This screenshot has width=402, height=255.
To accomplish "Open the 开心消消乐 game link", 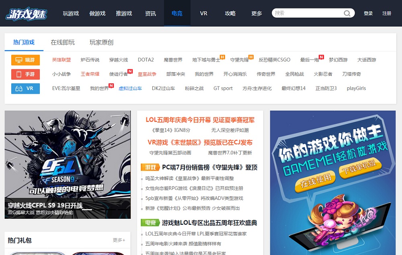I will [235, 74].
